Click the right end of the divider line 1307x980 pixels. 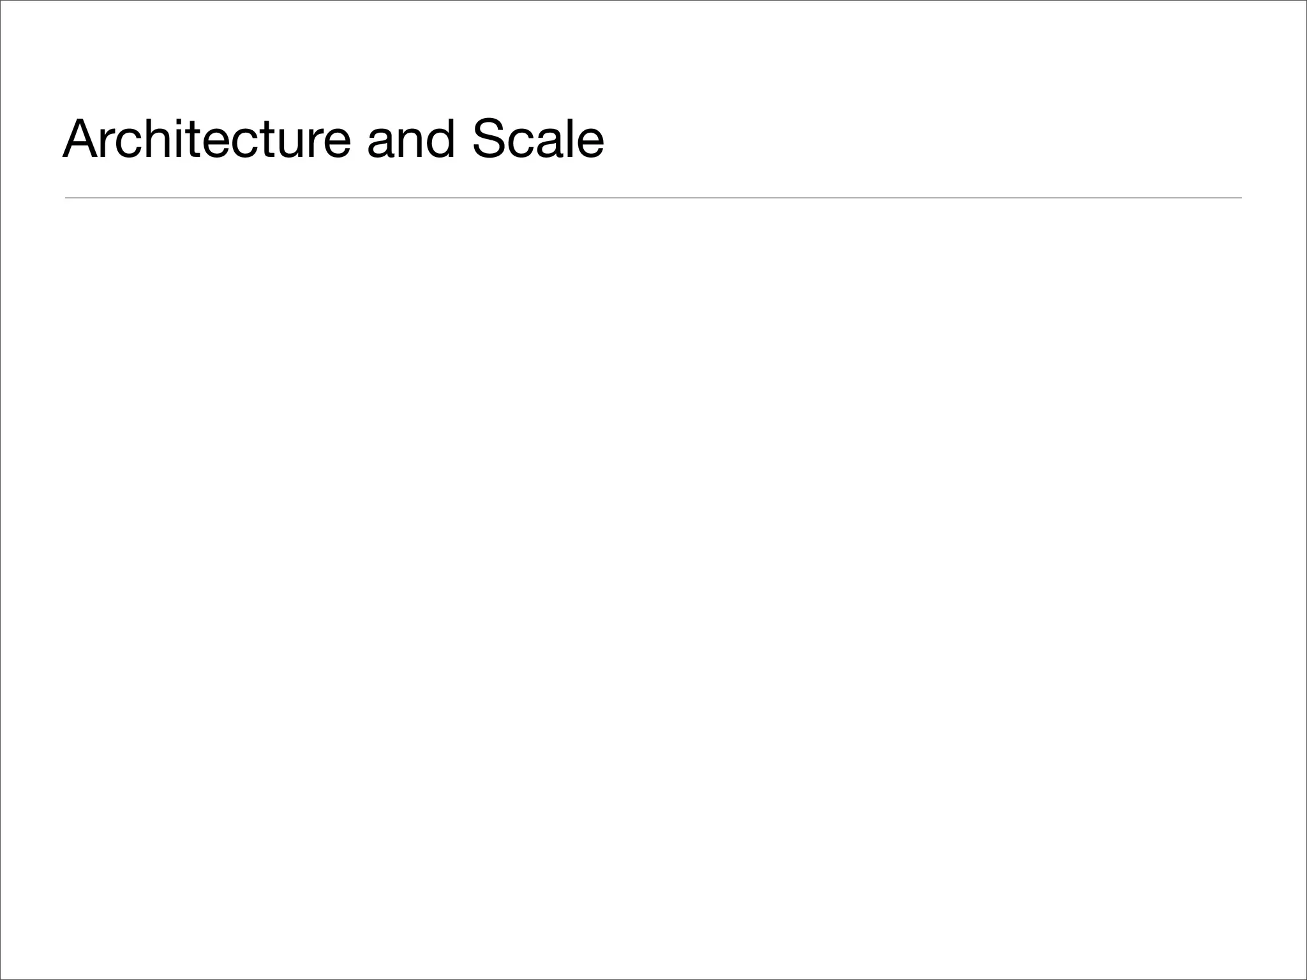click(1239, 198)
